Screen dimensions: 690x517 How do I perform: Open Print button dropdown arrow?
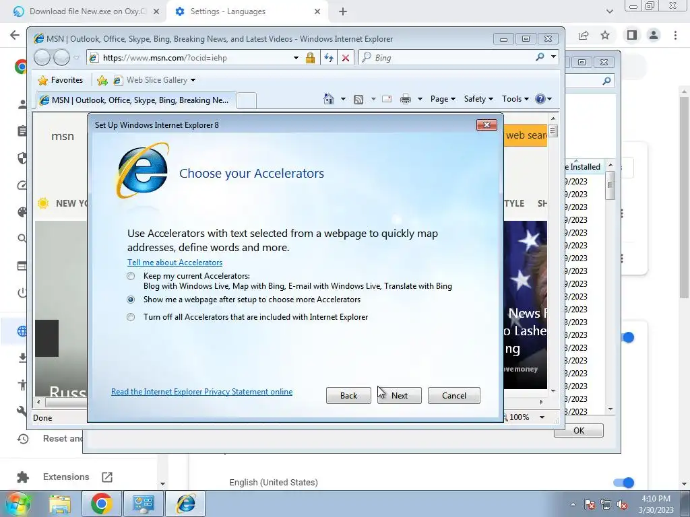(x=420, y=99)
